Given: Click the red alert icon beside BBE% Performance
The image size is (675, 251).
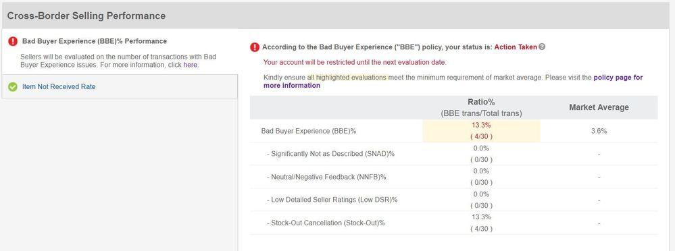Looking at the screenshot, I should pyautogui.click(x=13, y=41).
